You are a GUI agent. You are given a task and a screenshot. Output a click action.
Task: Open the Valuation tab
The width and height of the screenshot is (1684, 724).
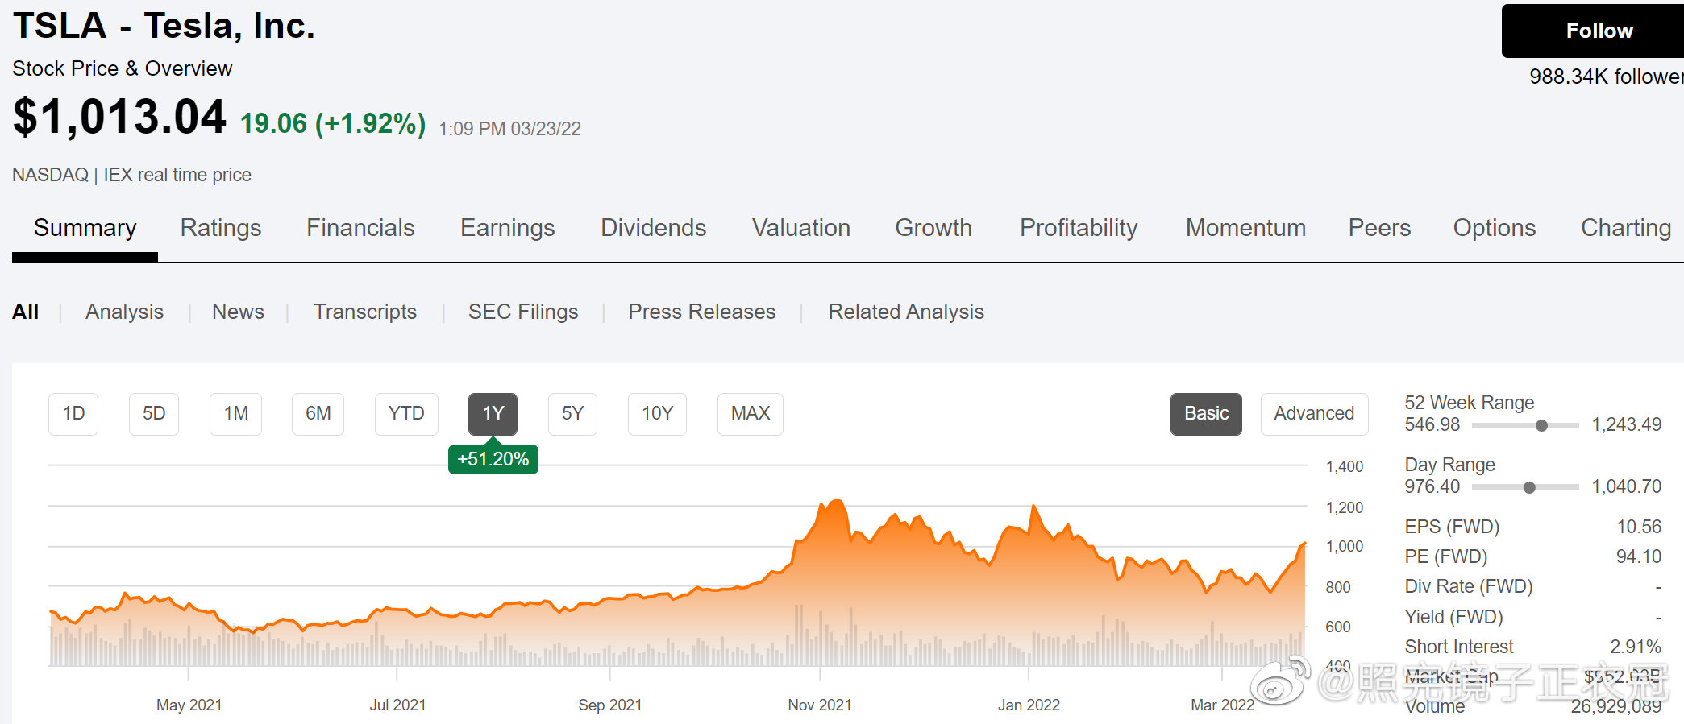click(x=801, y=228)
